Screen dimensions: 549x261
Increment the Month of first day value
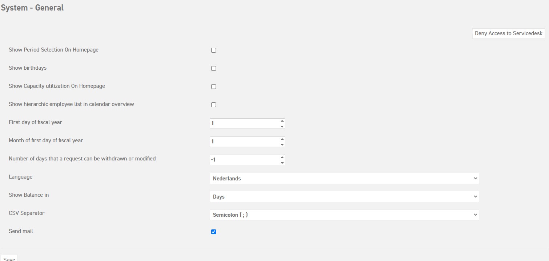coord(282,139)
